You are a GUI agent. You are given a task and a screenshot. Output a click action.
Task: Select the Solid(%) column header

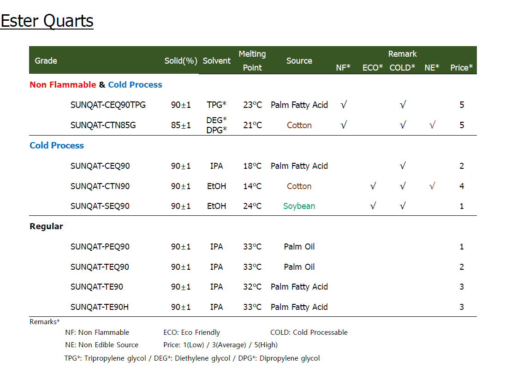click(x=181, y=61)
